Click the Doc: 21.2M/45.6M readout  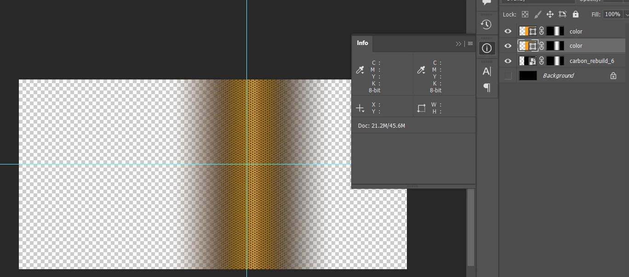click(x=381, y=125)
